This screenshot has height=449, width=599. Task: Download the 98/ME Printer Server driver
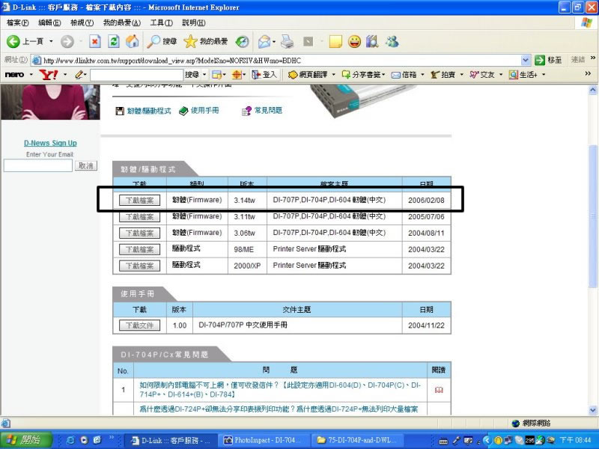[139, 249]
